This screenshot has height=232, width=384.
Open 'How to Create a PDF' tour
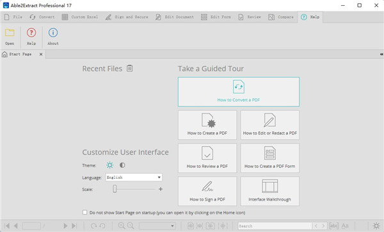[x=207, y=125]
